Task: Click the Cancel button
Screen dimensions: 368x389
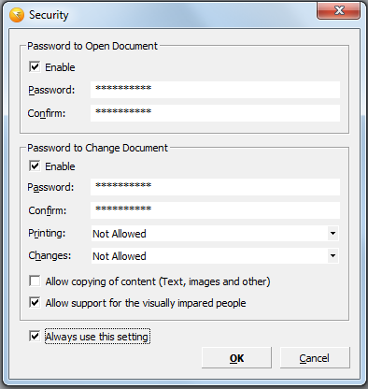Action: coord(315,358)
